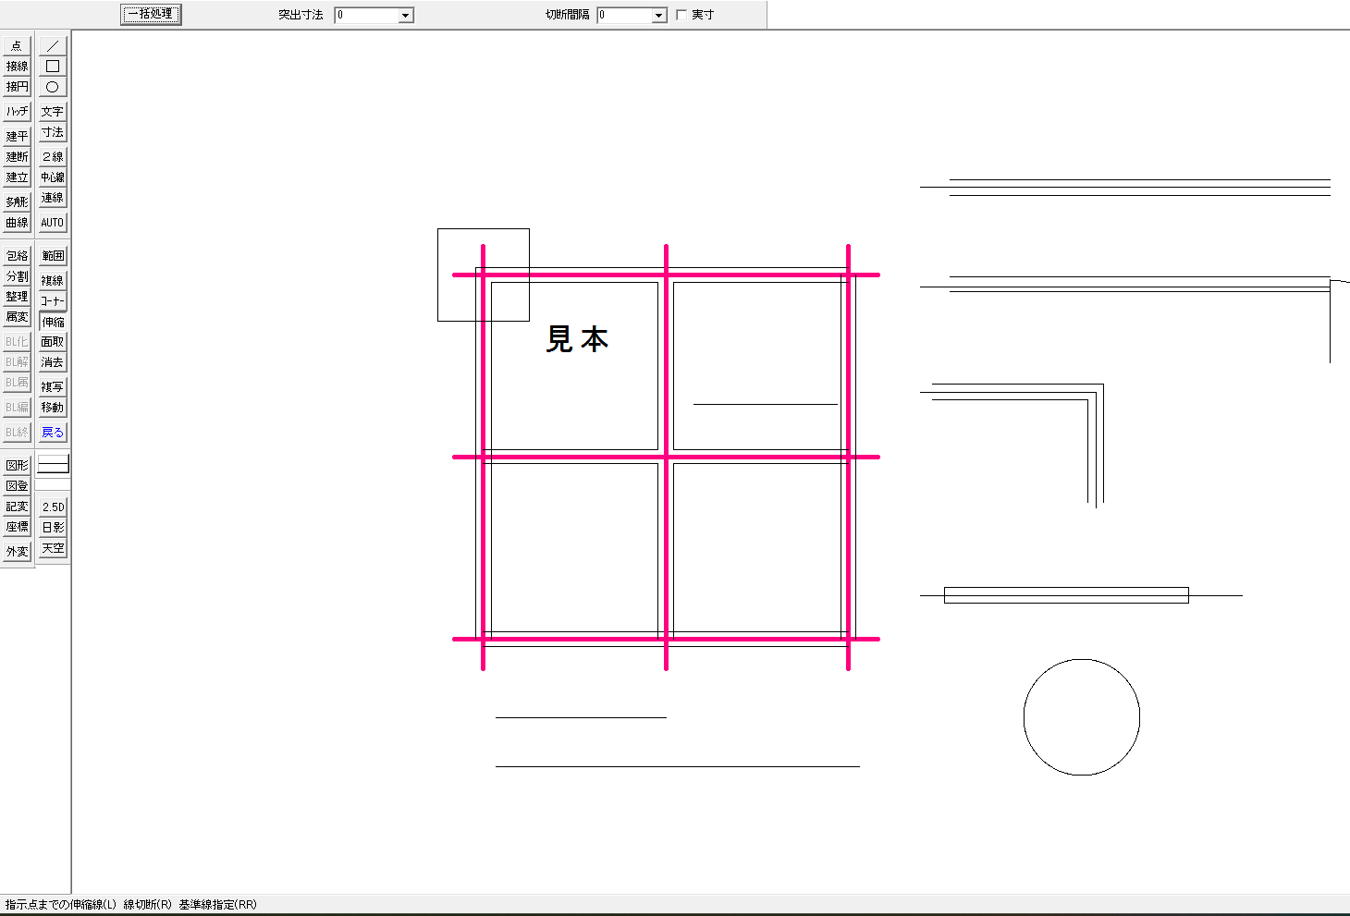Select the コーナー corner tool
The image size is (1350, 916).
click(53, 300)
